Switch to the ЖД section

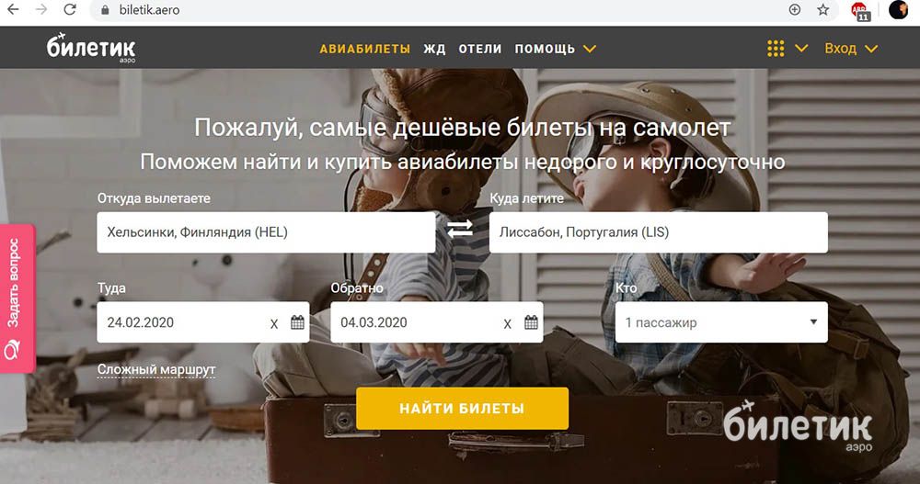434,50
